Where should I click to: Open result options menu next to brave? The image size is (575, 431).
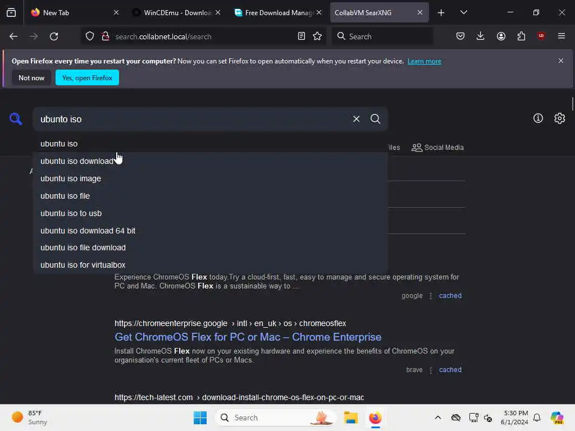pos(431,370)
